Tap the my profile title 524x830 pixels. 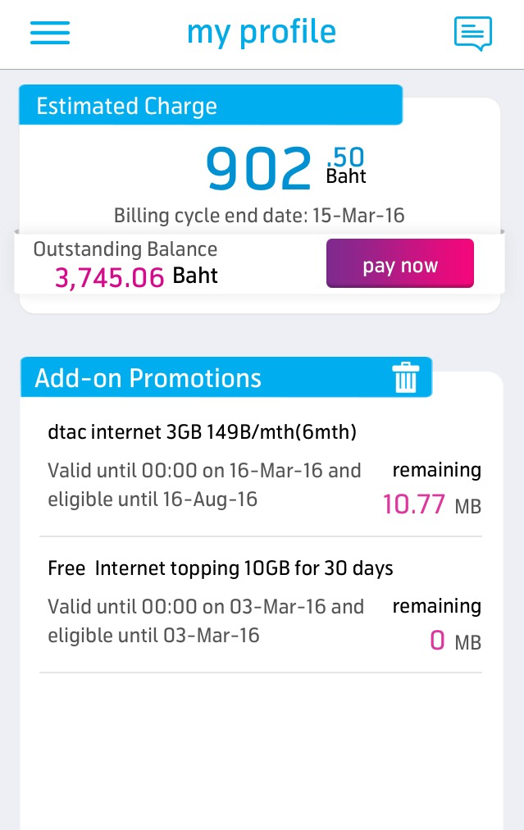point(262,32)
